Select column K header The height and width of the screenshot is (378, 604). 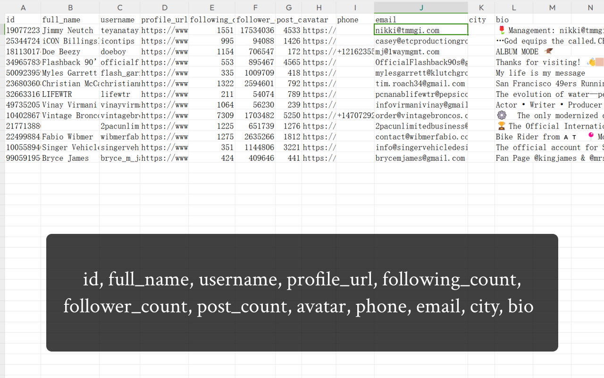click(481, 8)
